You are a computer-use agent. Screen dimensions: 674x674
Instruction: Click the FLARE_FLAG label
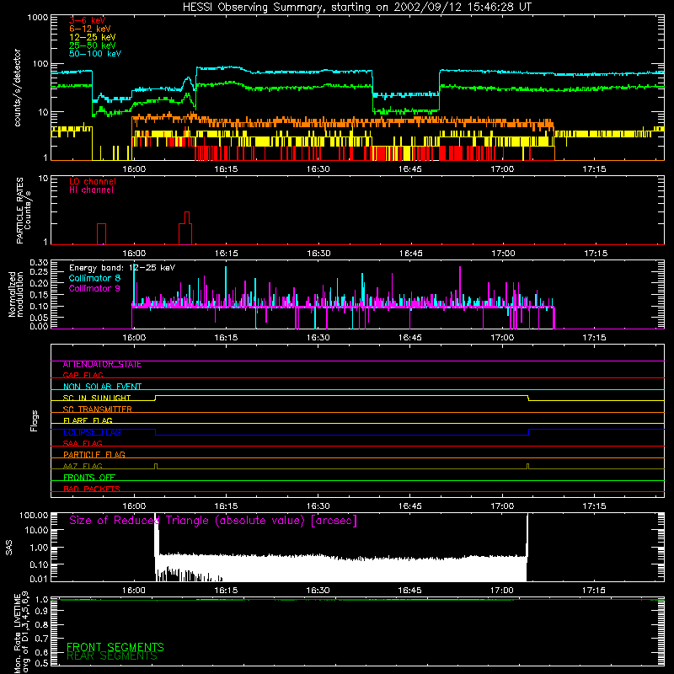tap(88, 420)
